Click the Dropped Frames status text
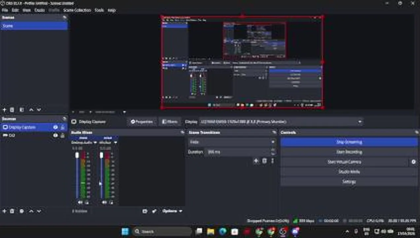420x238 pixels. point(268,220)
